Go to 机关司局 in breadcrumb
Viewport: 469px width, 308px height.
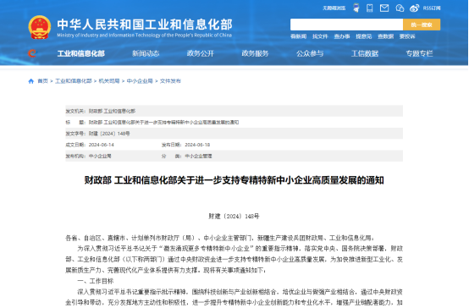(109, 81)
